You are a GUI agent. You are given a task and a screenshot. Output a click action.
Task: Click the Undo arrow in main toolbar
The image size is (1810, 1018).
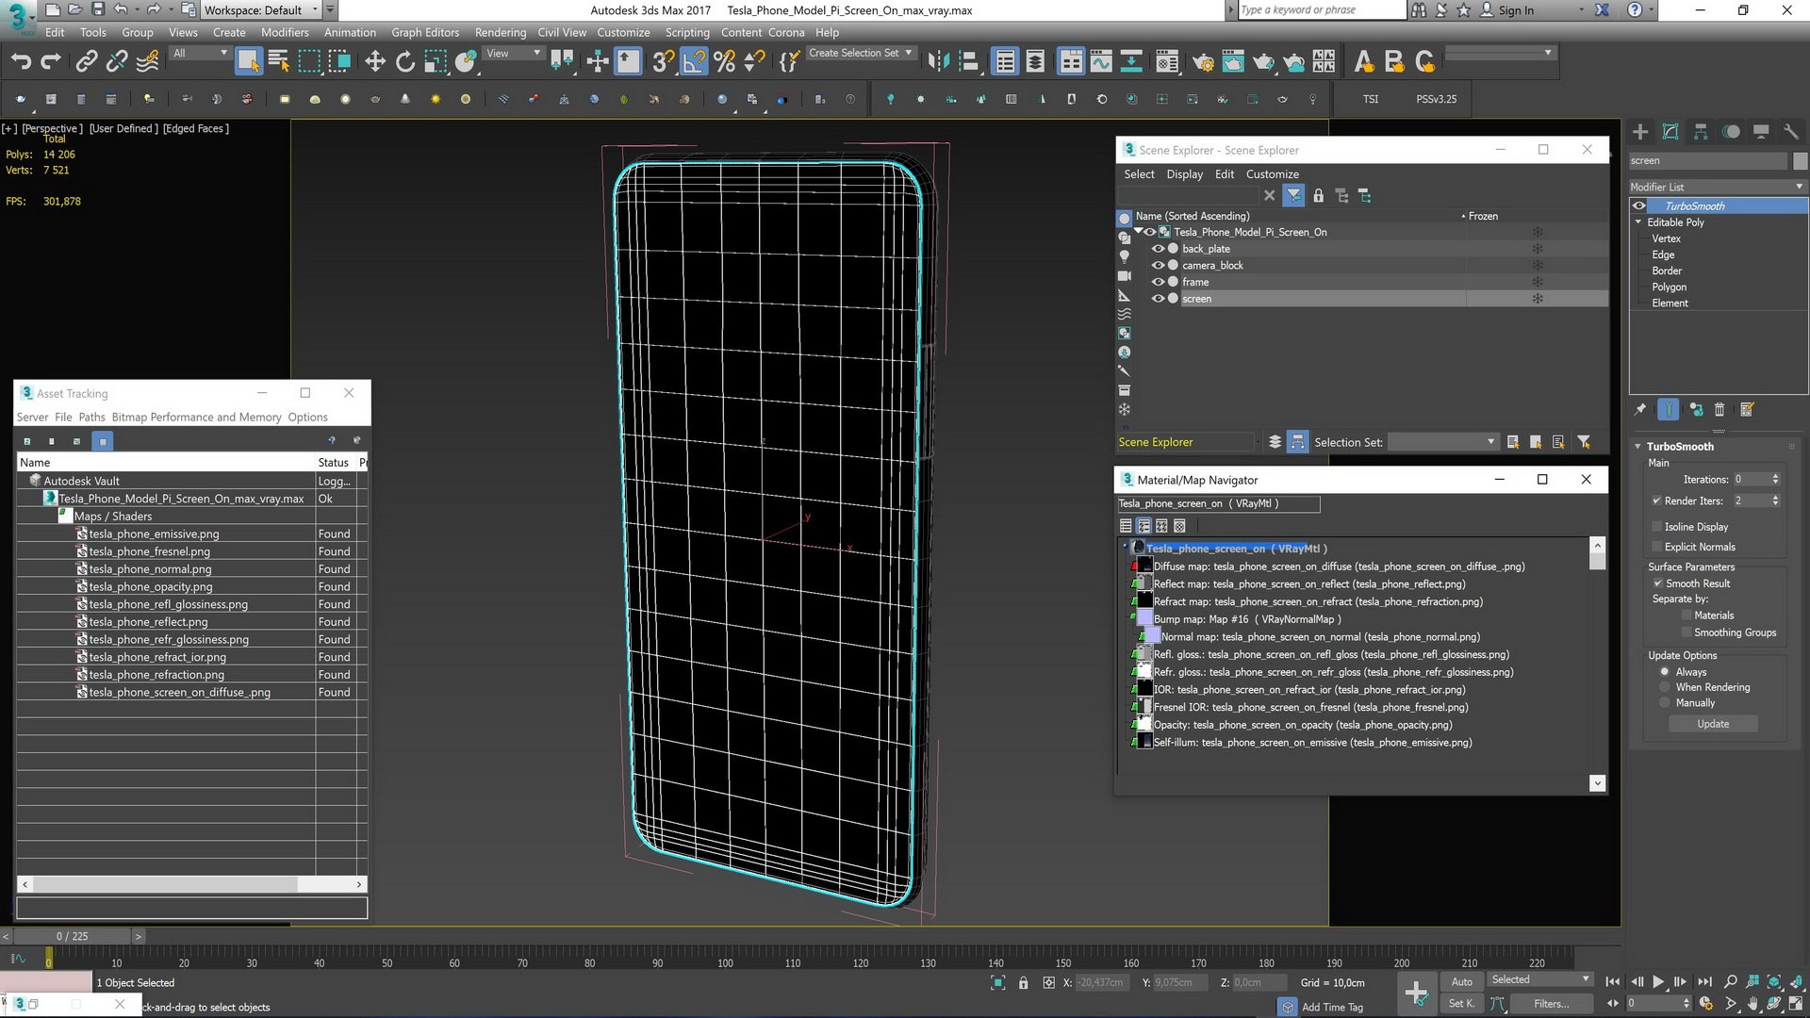click(x=21, y=62)
